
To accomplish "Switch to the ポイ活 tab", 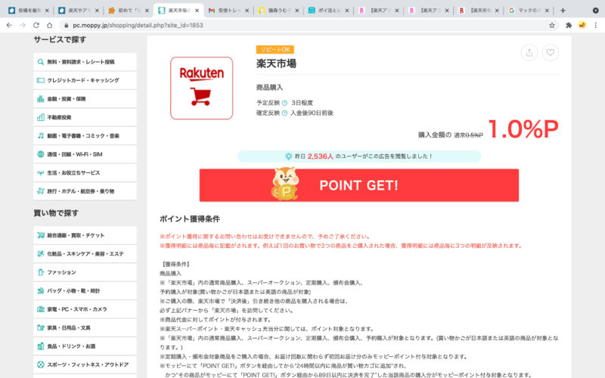I will (328, 11).
